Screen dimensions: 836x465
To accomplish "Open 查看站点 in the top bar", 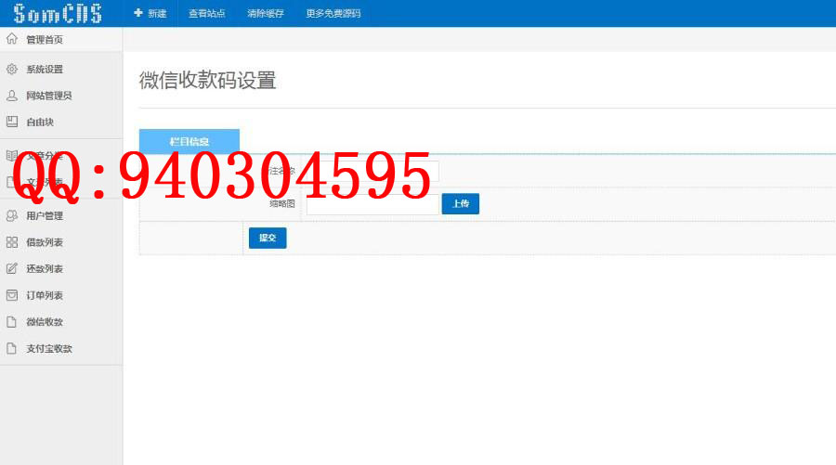I will pos(206,14).
